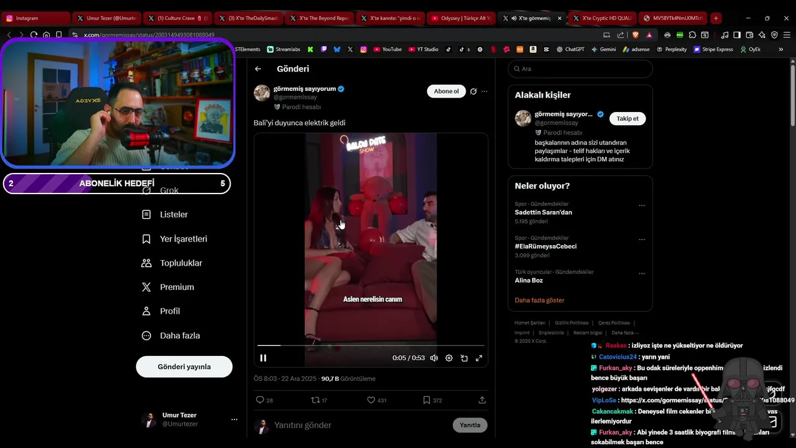Open options for Alina Boz trend
The width and height of the screenshot is (796, 448).
(642, 274)
